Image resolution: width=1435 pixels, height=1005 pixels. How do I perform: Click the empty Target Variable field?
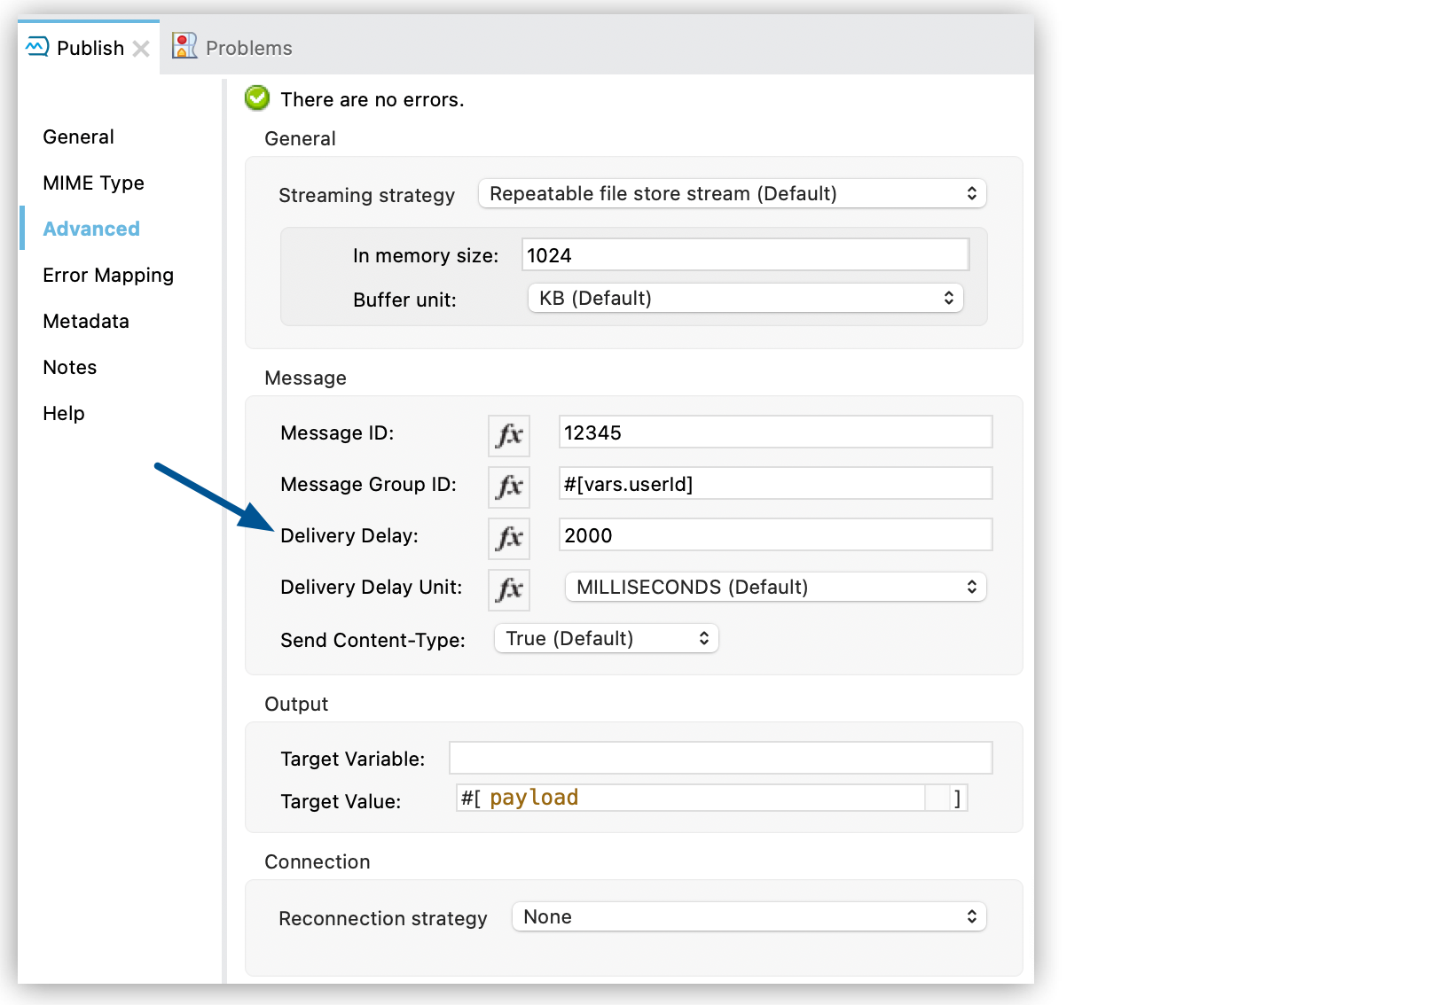(719, 758)
